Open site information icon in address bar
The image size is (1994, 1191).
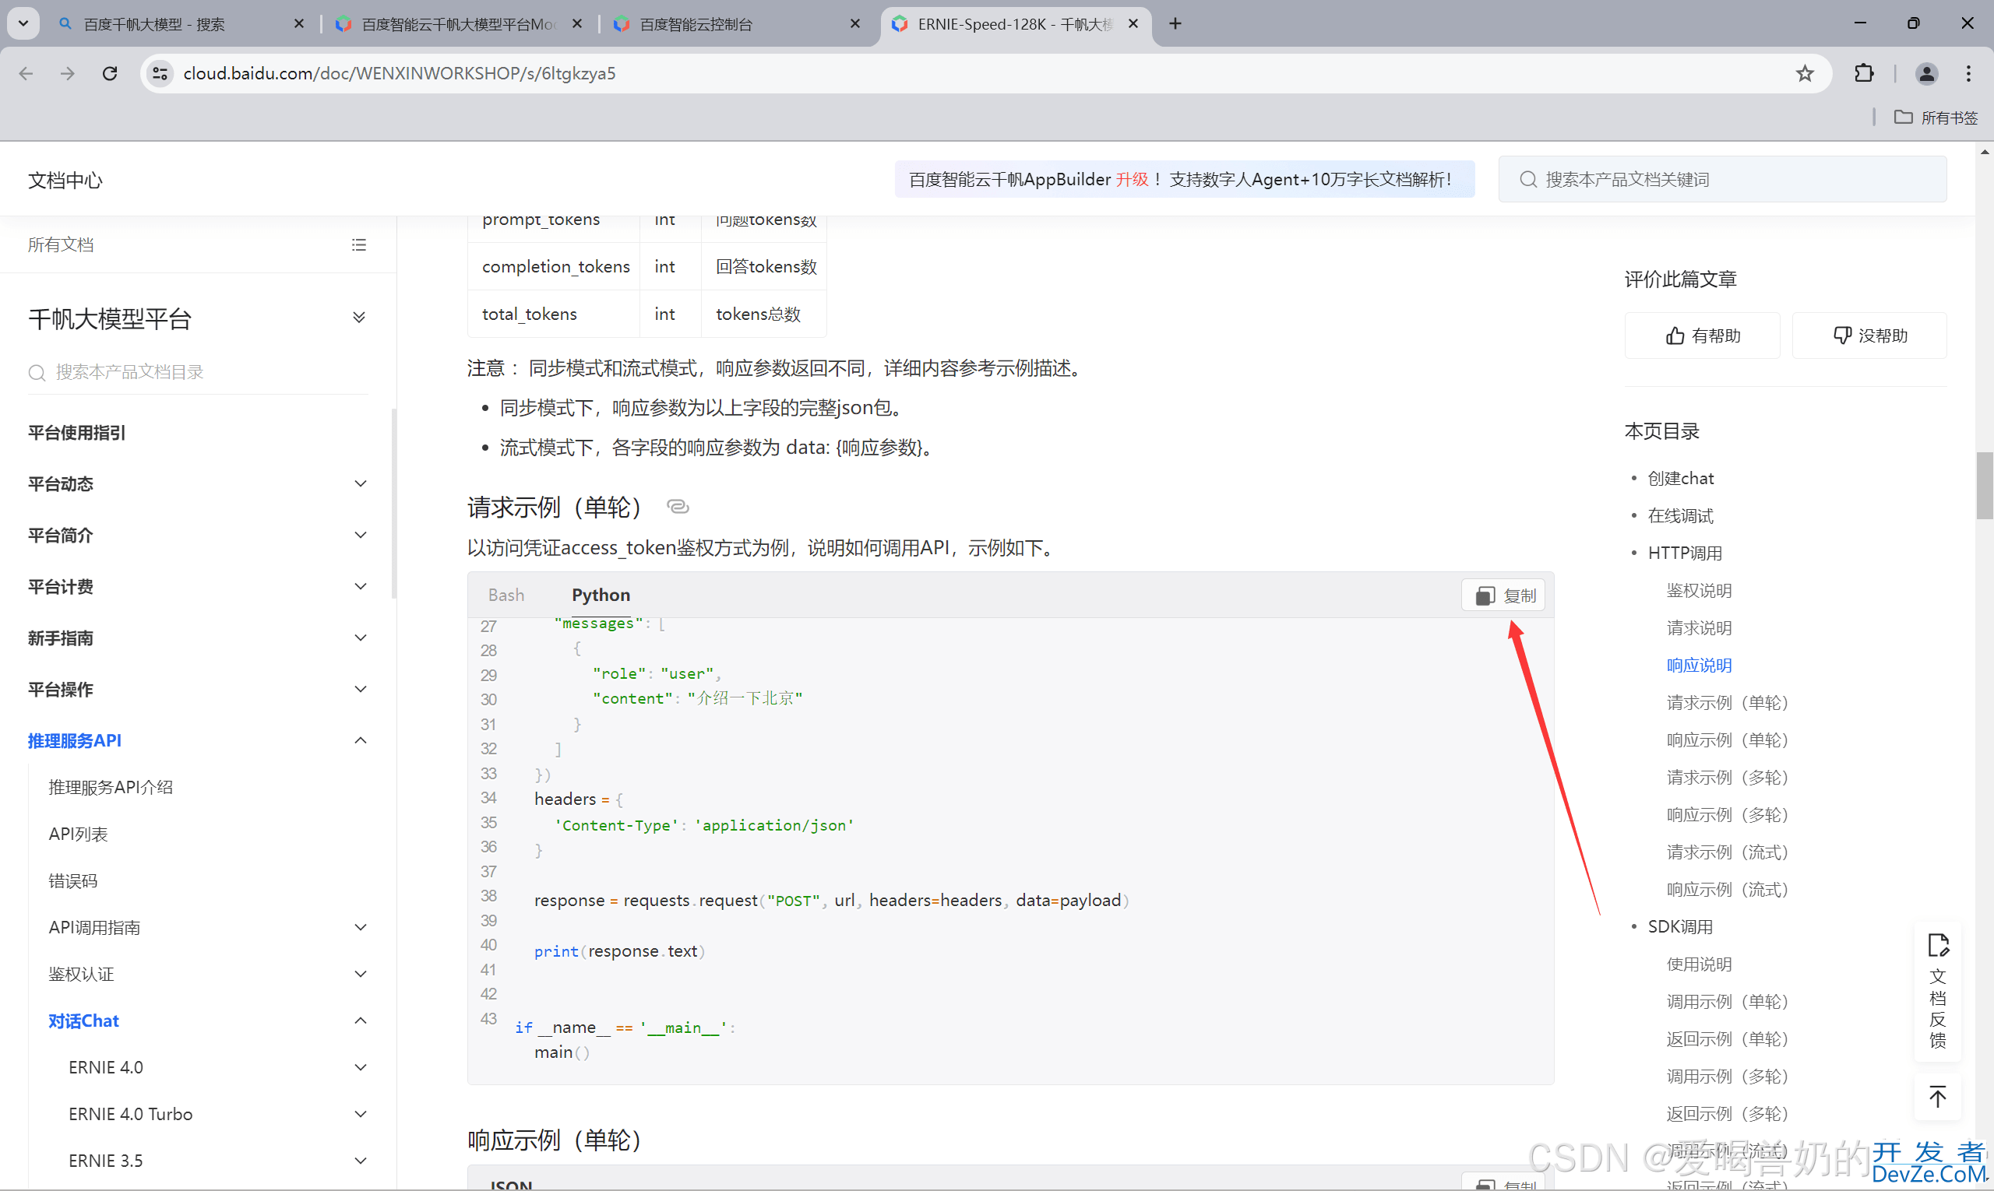click(160, 74)
